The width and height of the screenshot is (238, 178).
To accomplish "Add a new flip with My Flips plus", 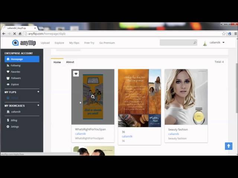I will [38, 92].
